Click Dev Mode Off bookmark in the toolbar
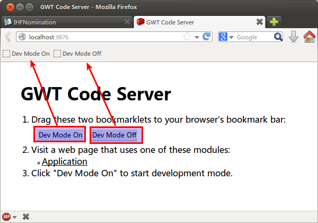 pos(77,54)
